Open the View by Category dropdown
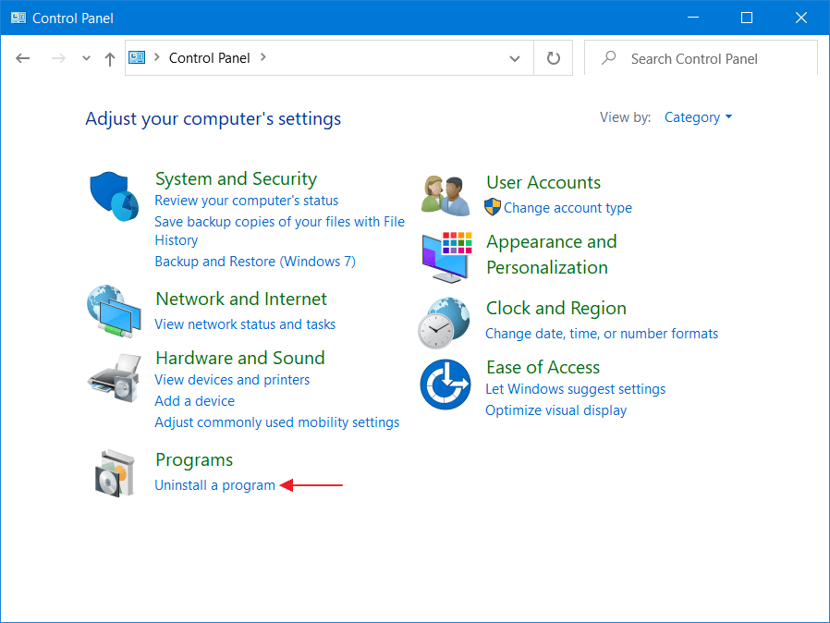Screen dimensions: 830x623 pyautogui.click(x=698, y=117)
